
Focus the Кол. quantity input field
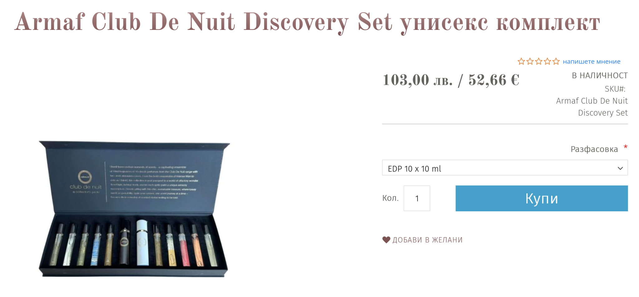[417, 198]
